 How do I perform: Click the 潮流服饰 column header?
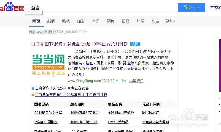(x=77, y=104)
